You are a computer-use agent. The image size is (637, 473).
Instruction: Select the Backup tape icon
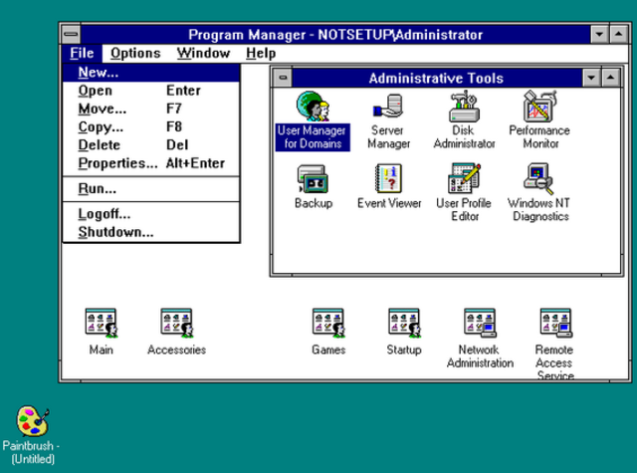(313, 179)
